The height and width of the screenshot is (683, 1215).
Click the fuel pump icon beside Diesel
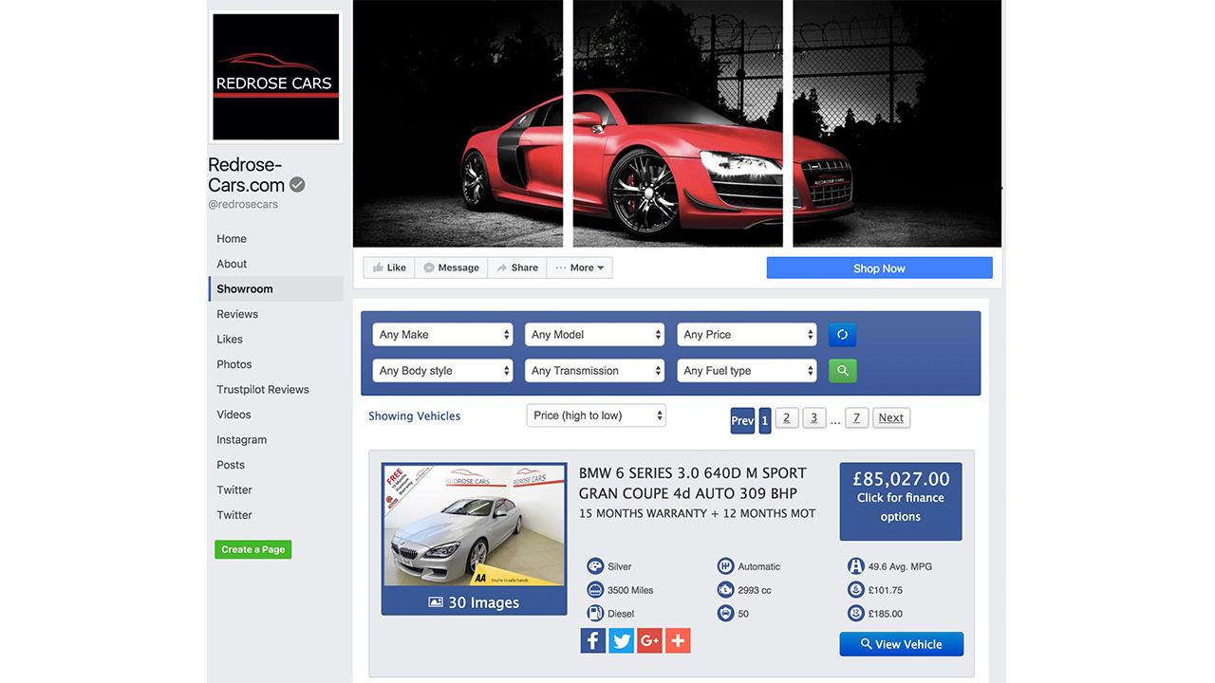(x=595, y=614)
